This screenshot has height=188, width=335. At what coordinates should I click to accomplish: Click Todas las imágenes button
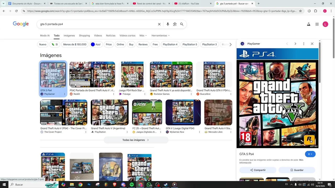coord(136,140)
